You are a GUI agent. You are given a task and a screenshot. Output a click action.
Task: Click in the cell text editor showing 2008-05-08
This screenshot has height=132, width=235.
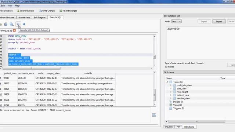click(201, 43)
